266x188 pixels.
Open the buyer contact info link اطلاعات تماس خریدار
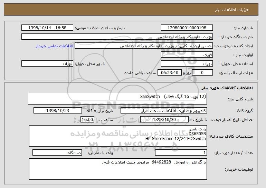pyautogui.click(x=55, y=46)
